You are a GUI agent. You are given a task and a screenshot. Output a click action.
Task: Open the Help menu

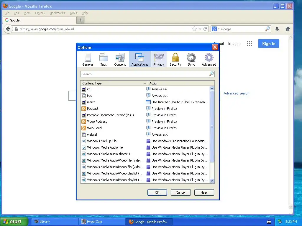(84, 13)
